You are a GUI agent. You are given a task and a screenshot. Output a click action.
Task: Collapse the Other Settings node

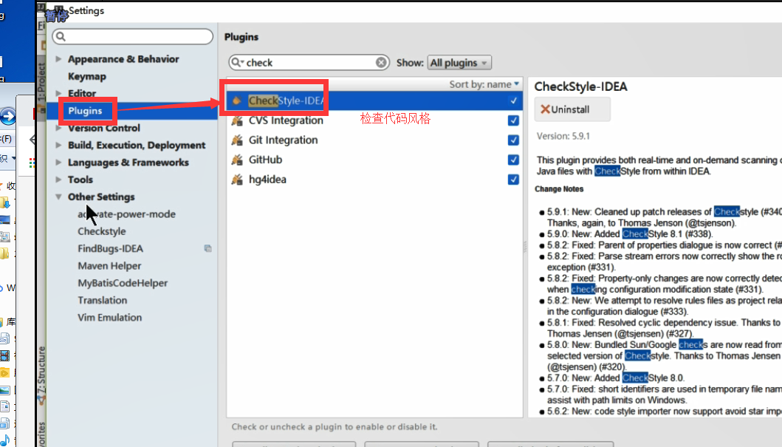pos(58,197)
